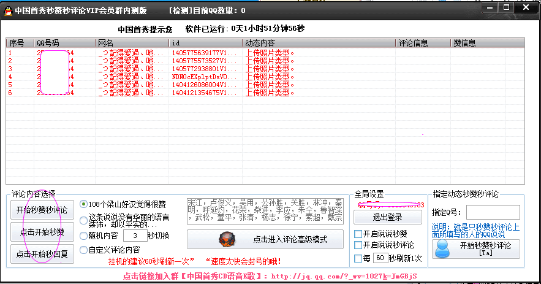Enable the 开启说说秒赞 checkbox
541x284 pixels.
(358, 234)
